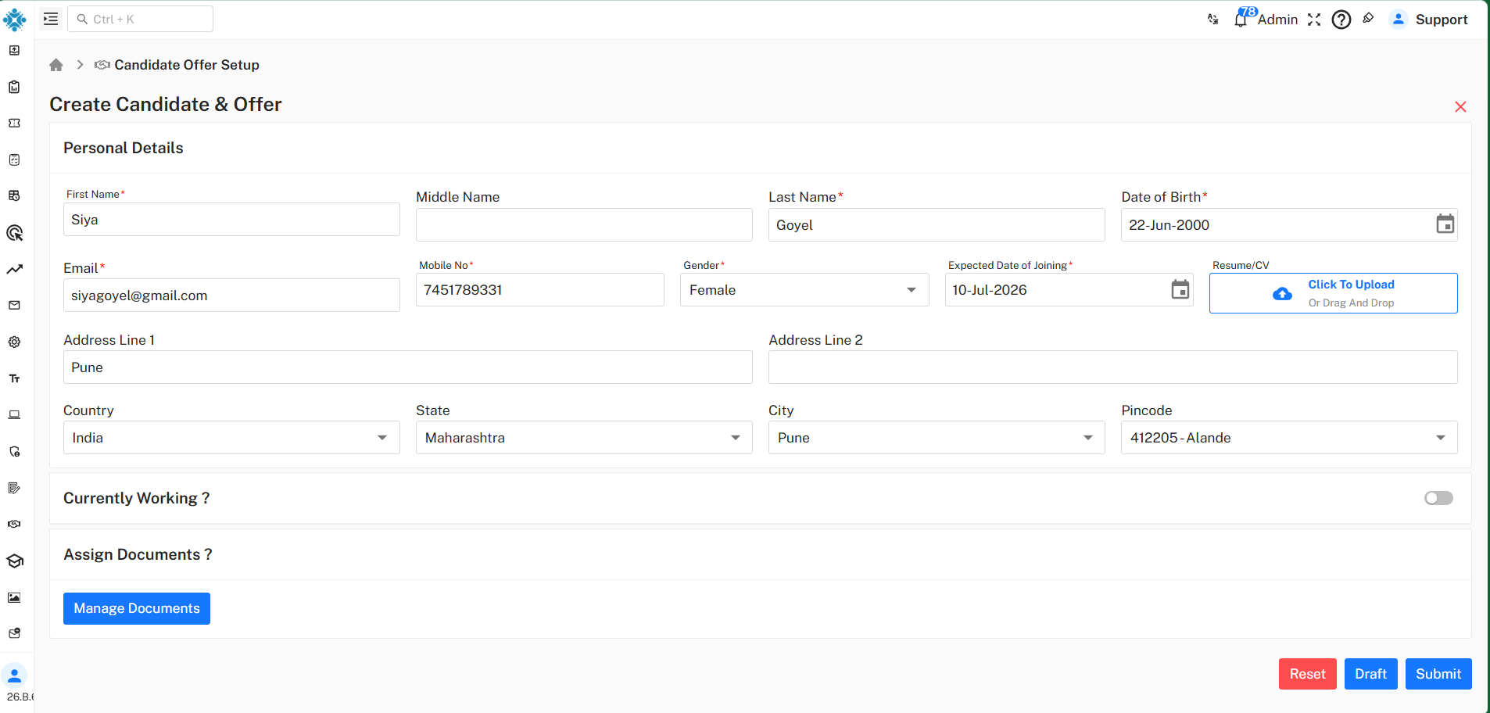Click the Middle Name input field
Screen dimensions: 1490x713
click(584, 225)
